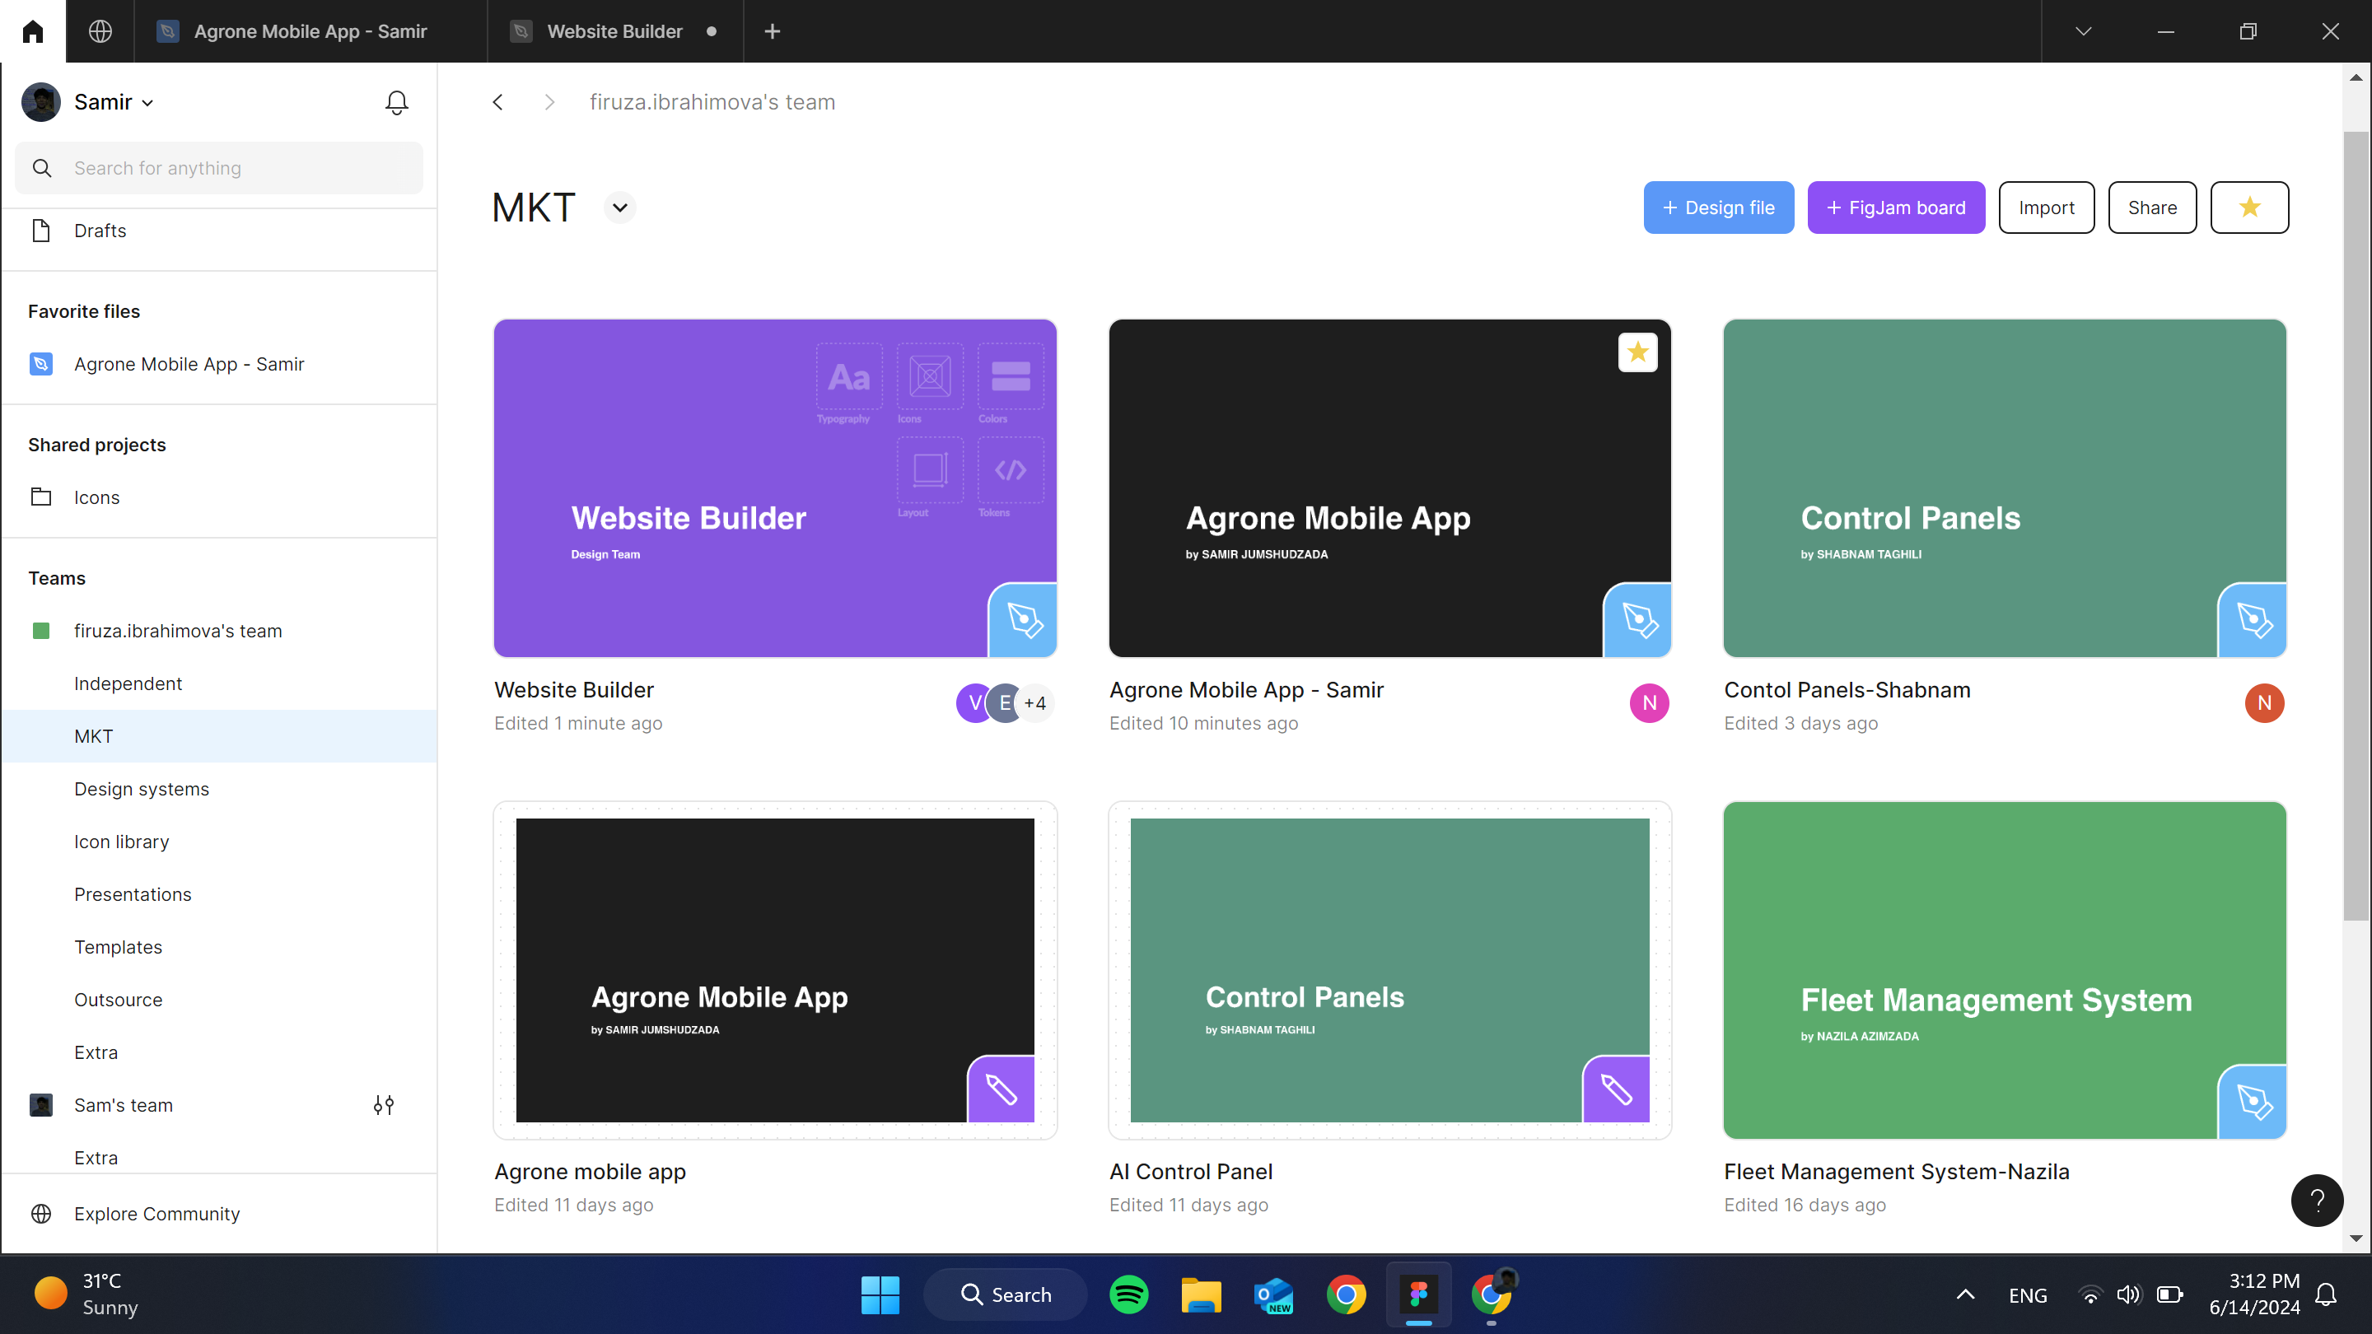The width and height of the screenshot is (2372, 1334).
Task: Click the magnifier icon in the sidebar search
Action: [x=41, y=167]
